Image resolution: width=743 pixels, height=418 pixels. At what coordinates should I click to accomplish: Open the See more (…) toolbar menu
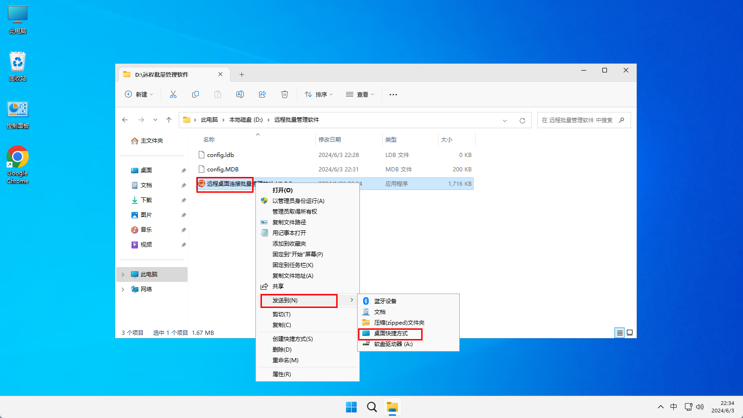393,94
